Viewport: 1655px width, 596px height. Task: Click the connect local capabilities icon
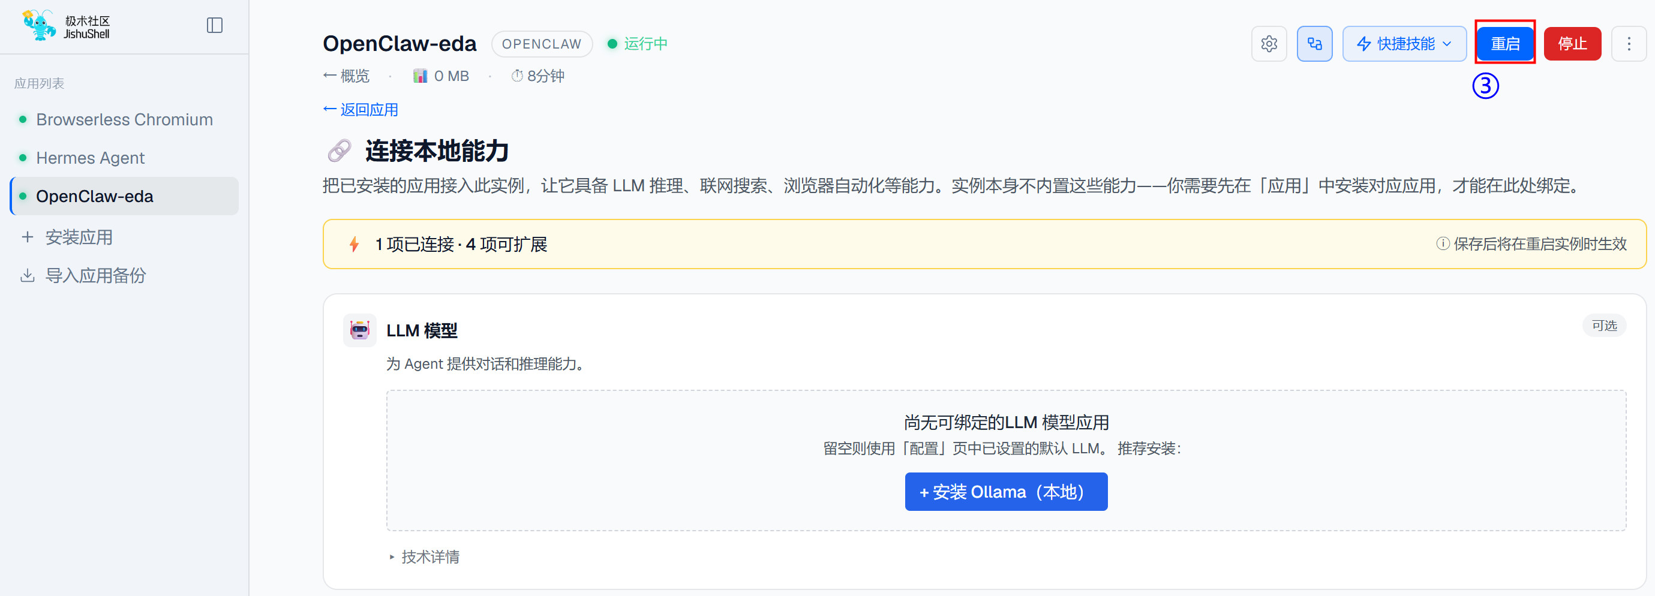pyautogui.click(x=1314, y=44)
